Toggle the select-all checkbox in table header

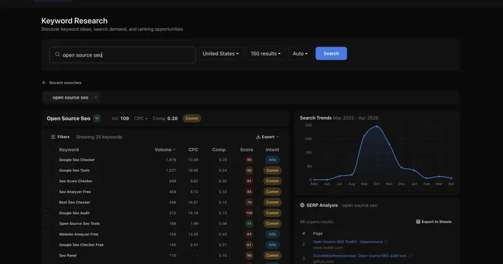47,150
